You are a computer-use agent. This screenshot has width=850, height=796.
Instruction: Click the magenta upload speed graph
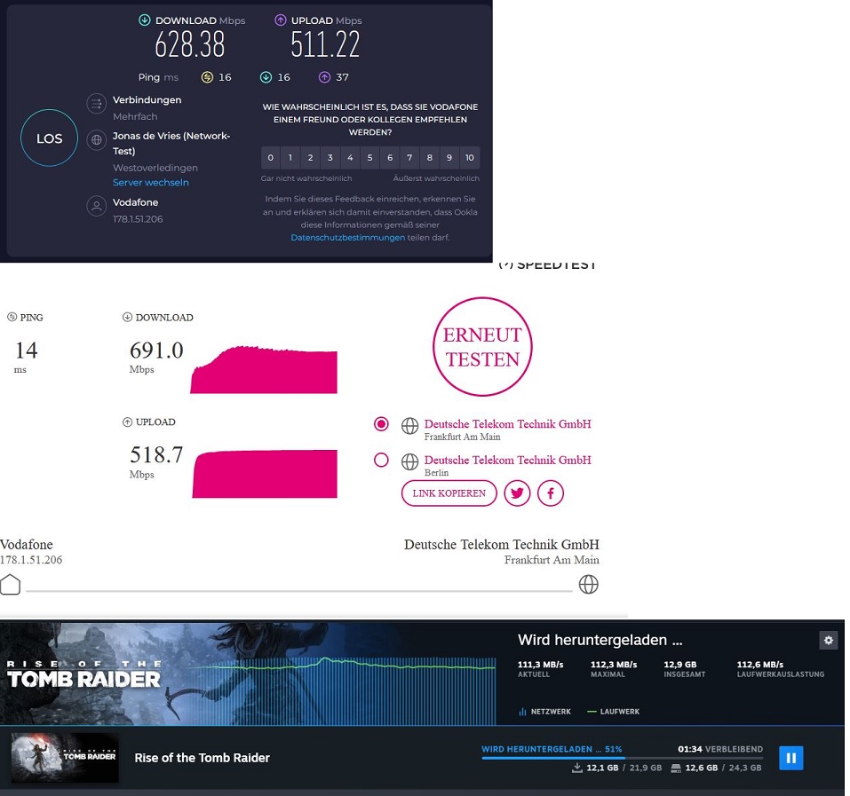[x=265, y=474]
